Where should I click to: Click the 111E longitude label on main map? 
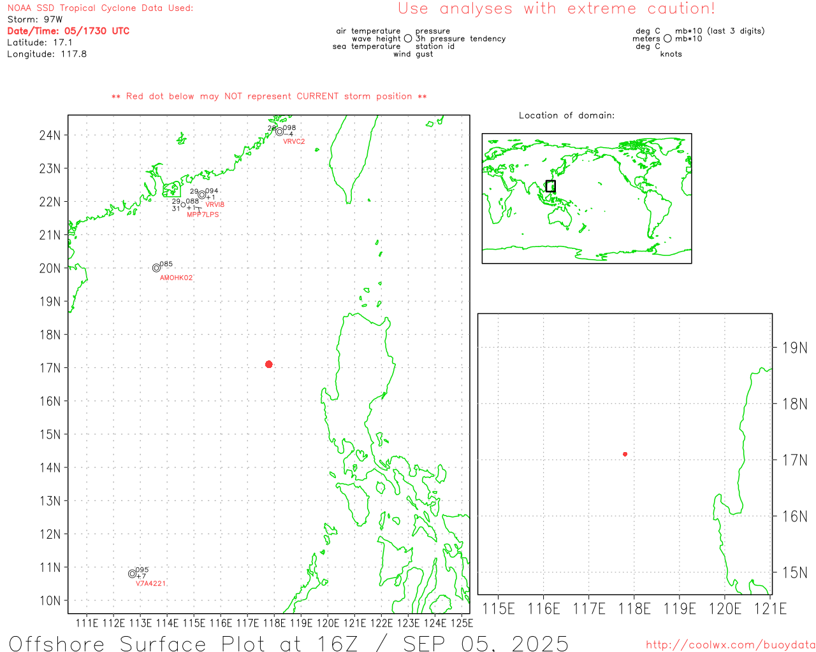pyautogui.click(x=87, y=623)
